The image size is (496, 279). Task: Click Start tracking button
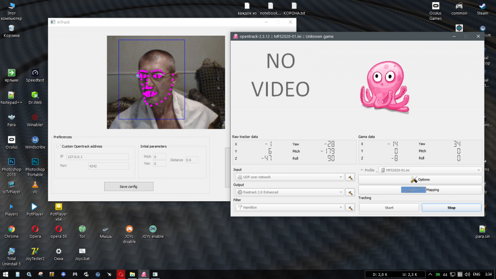pyautogui.click(x=389, y=208)
